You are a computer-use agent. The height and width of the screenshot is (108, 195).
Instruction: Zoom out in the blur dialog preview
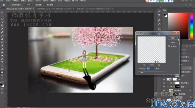[x=144, y=65]
